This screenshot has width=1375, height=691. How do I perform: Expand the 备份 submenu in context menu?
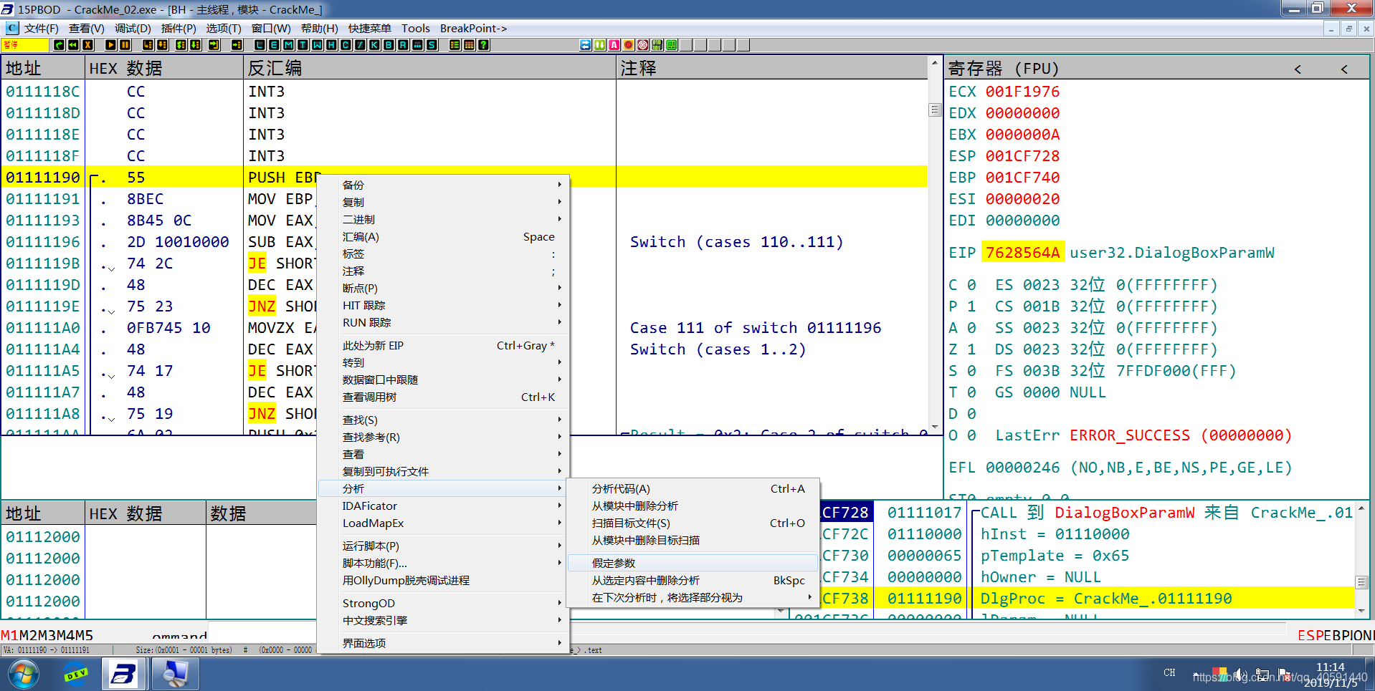(x=444, y=185)
